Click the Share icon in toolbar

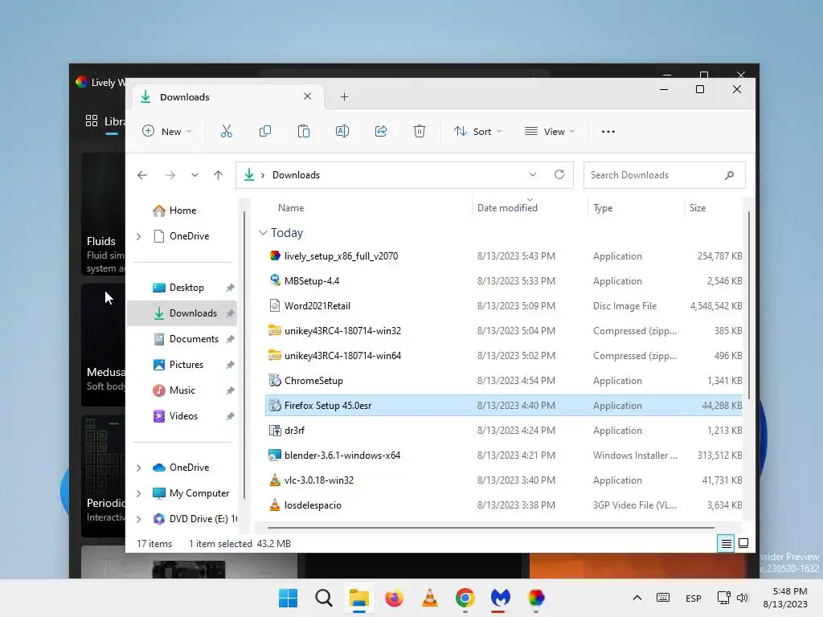[381, 131]
